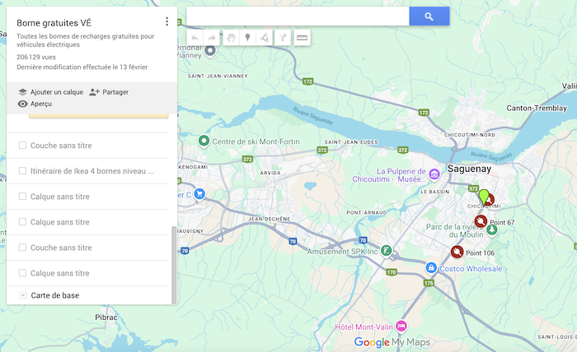The height and width of the screenshot is (352, 577).
Task: Undo the last map edit
Action: 195,38
